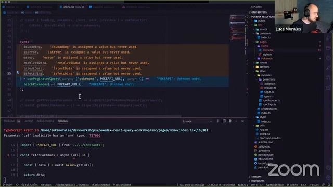Collapse the constants folder
333x187 pixels.
(x=265, y=33)
